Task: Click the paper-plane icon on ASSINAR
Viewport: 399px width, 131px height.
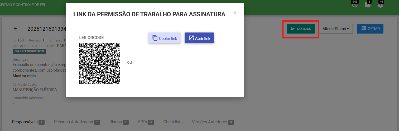Action: tap(293, 29)
